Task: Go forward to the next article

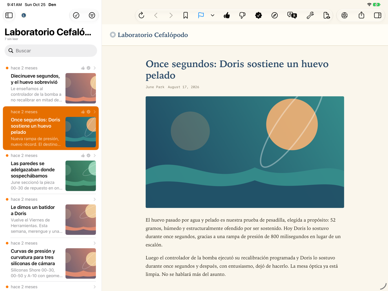Action: tap(171, 15)
